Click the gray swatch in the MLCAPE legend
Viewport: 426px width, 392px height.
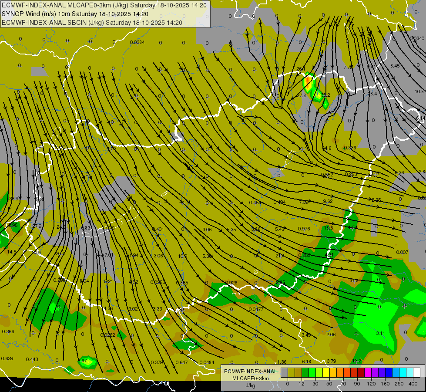coord(285,372)
